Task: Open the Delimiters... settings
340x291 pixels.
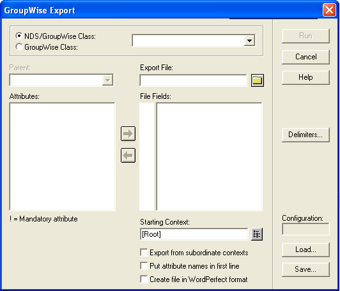Action: 305,135
